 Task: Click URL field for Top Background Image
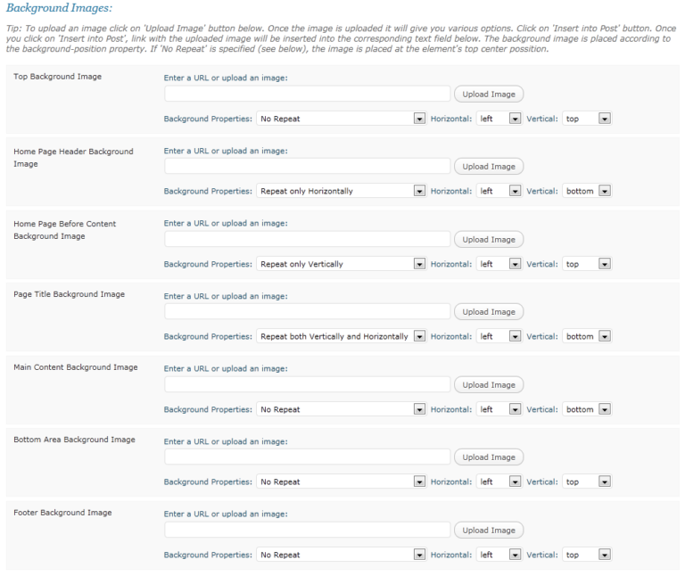pos(307,94)
